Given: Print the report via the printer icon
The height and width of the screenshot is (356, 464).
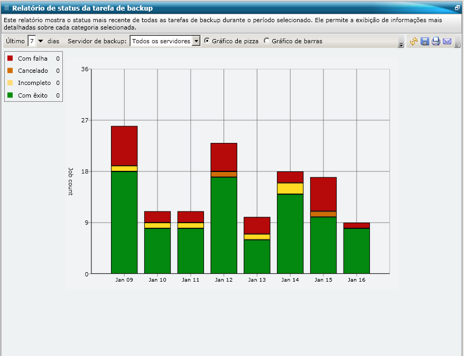Looking at the screenshot, I should point(436,42).
